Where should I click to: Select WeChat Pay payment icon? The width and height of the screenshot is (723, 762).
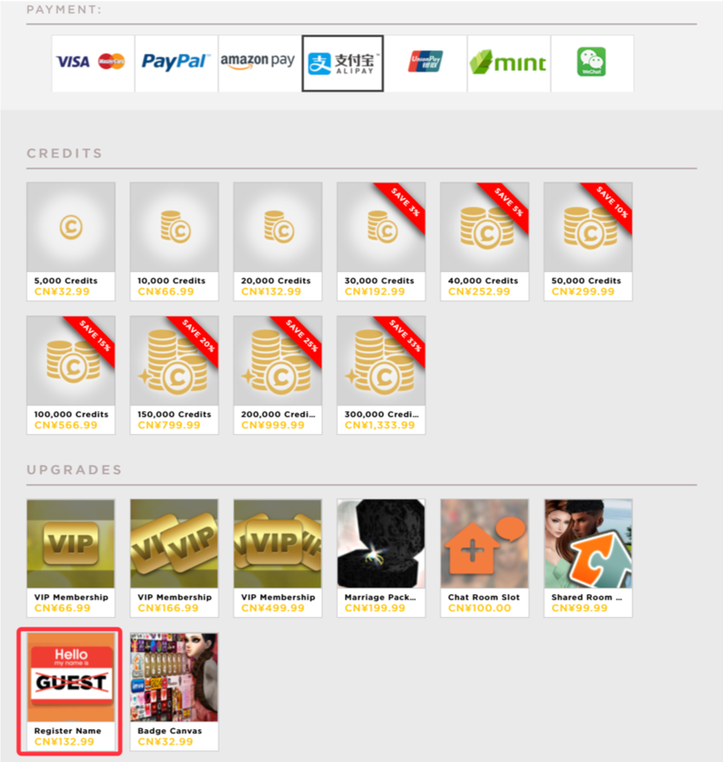click(592, 63)
